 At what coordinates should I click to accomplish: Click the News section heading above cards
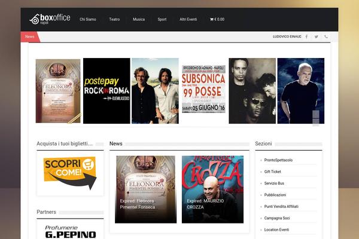tap(116, 144)
